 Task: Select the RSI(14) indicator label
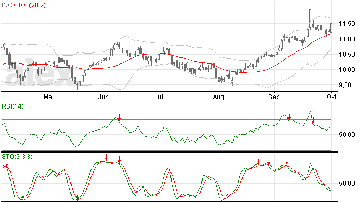pos(13,106)
